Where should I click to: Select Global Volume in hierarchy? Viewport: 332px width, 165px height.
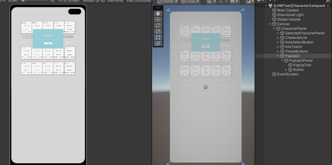[x=289, y=19]
